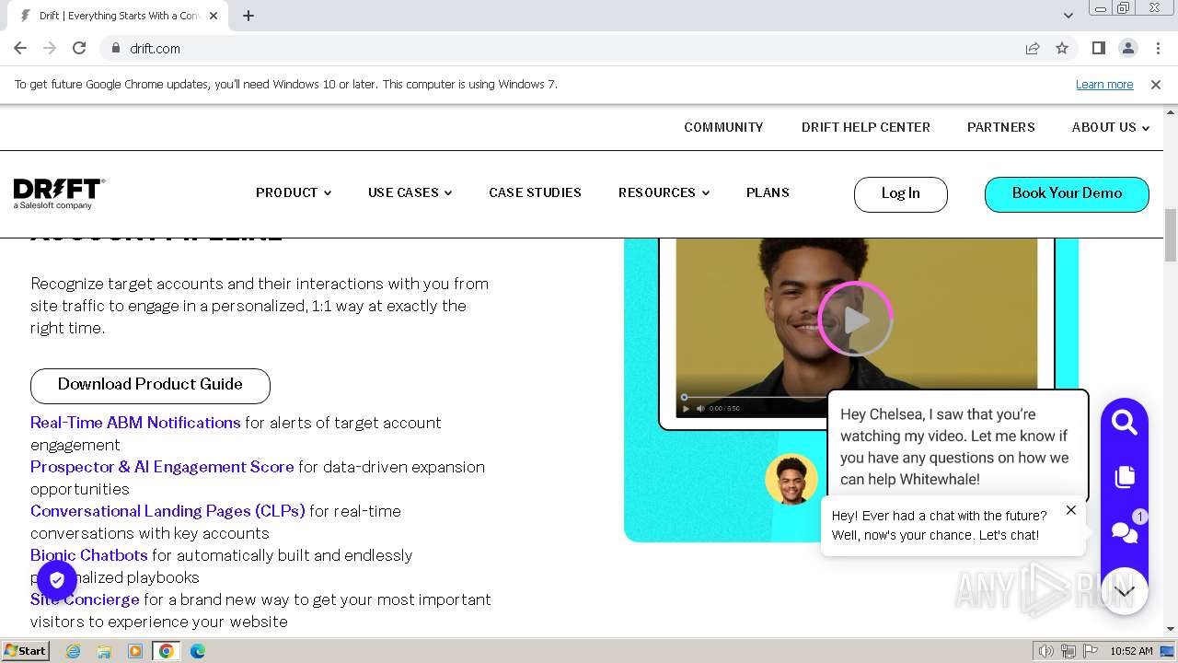
Task: Click the small video player play icon
Action: click(x=686, y=408)
